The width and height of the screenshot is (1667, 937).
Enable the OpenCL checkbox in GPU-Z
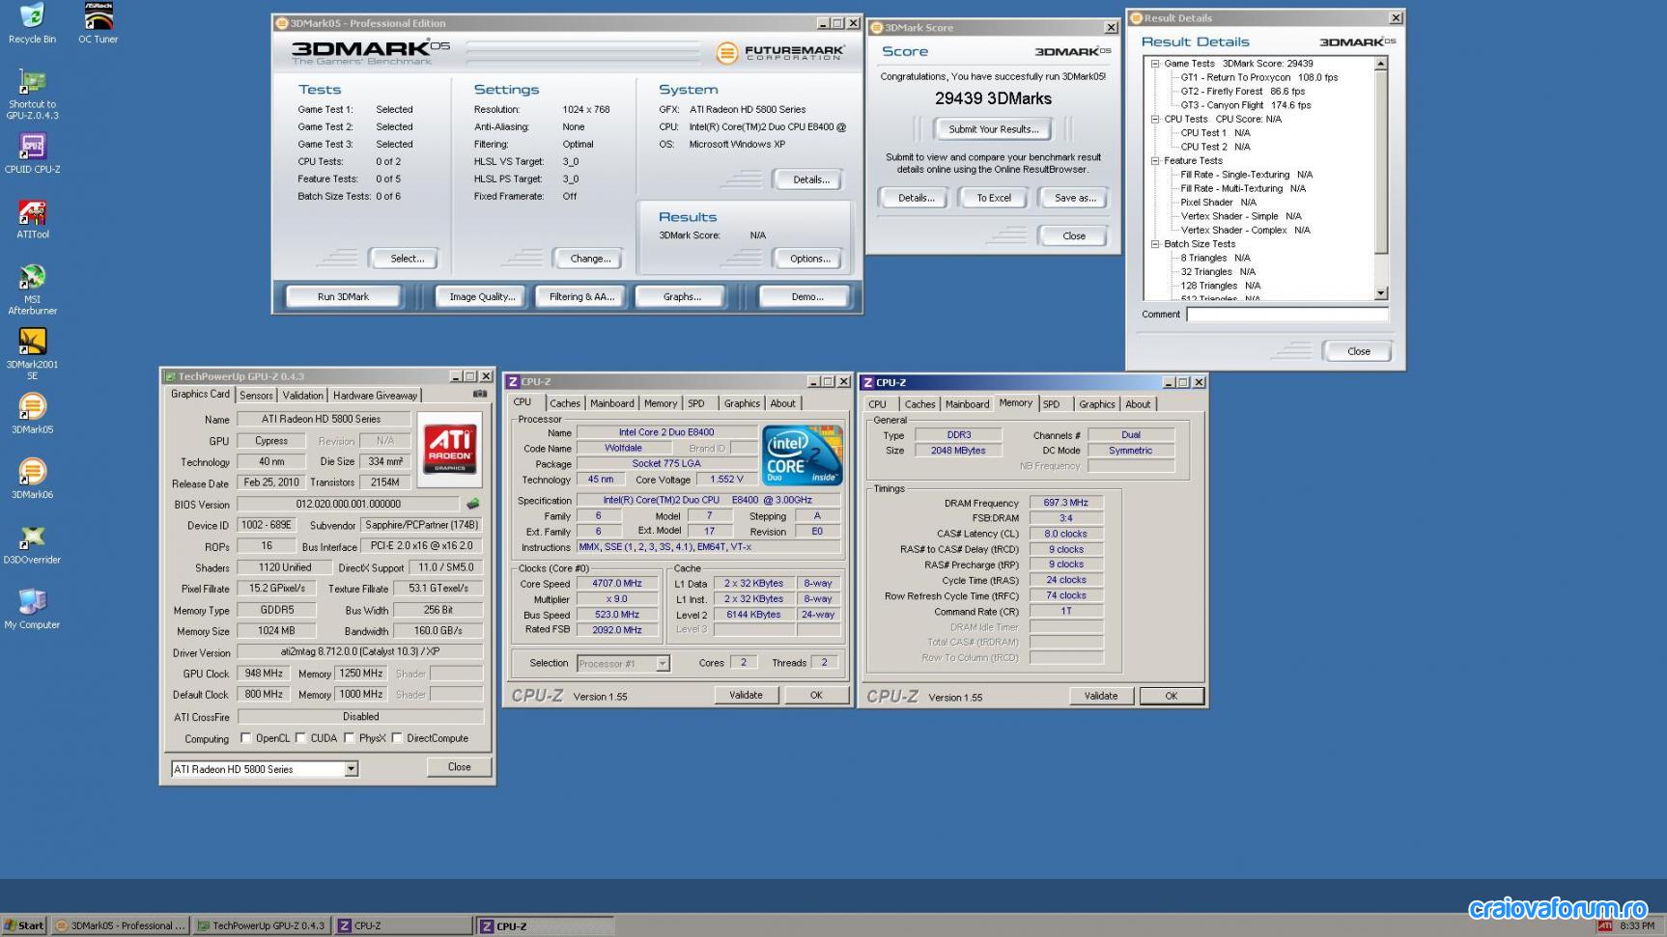point(245,738)
